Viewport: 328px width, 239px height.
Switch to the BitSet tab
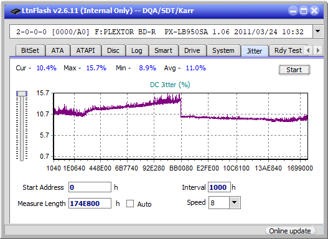tap(30, 50)
